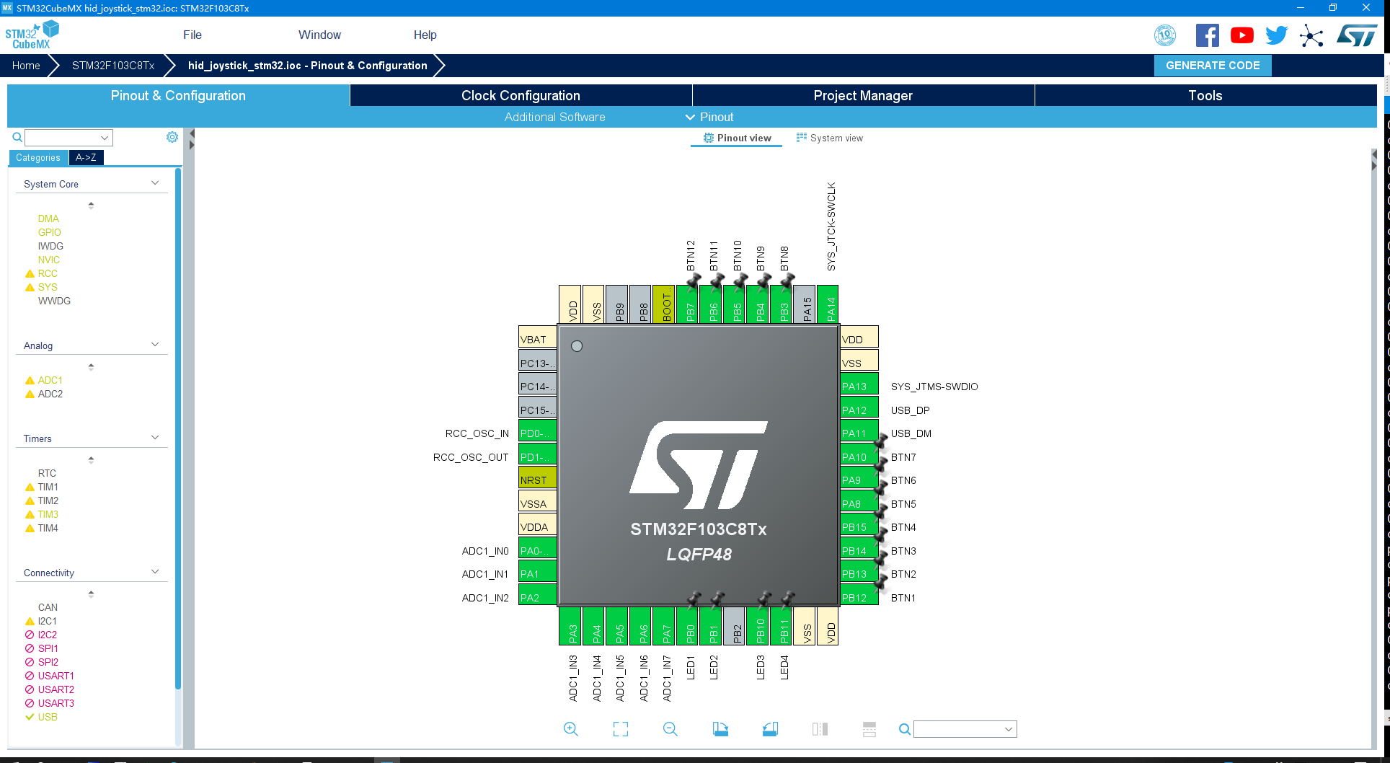Rotate chip view clockwise
Viewport: 1390px width, 763px height.
(720, 729)
